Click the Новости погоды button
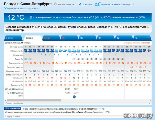This screenshot has height=120, width=155. click(13, 108)
